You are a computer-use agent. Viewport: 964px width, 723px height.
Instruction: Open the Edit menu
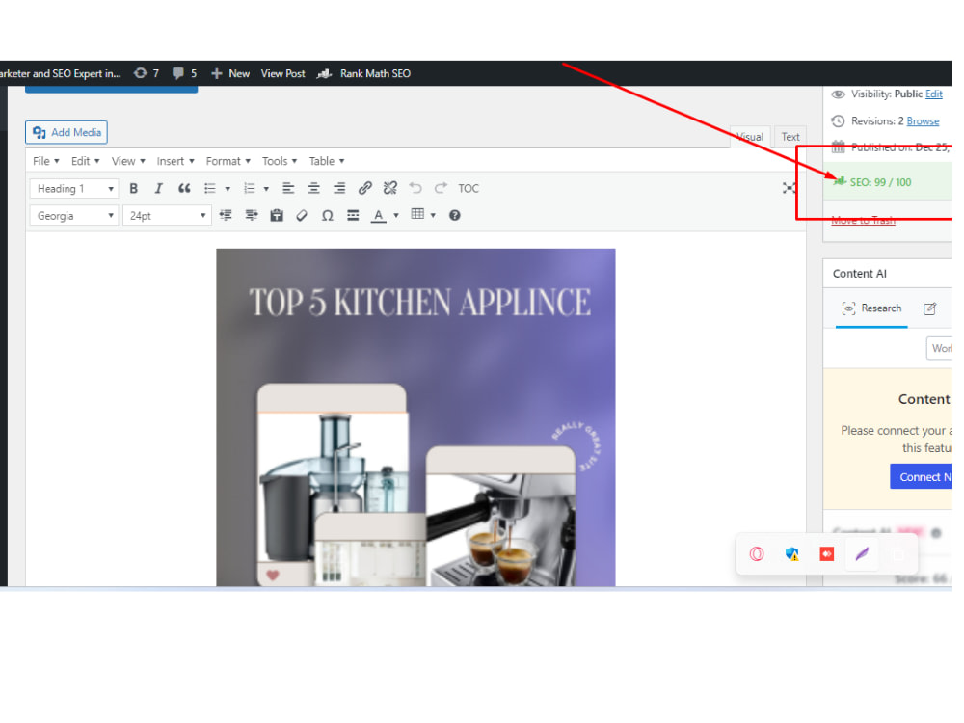(x=85, y=161)
